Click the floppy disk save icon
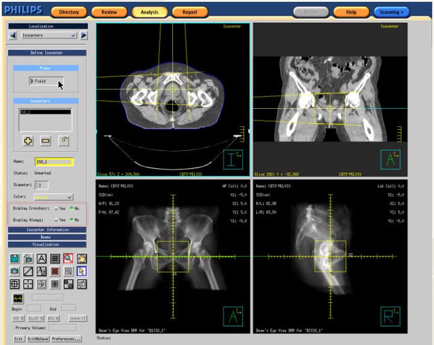Viewport: 434px width, 345px height. click(15, 258)
